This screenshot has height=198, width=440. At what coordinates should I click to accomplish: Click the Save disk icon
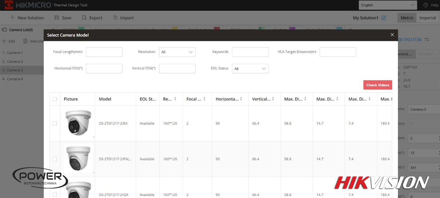[57, 18]
